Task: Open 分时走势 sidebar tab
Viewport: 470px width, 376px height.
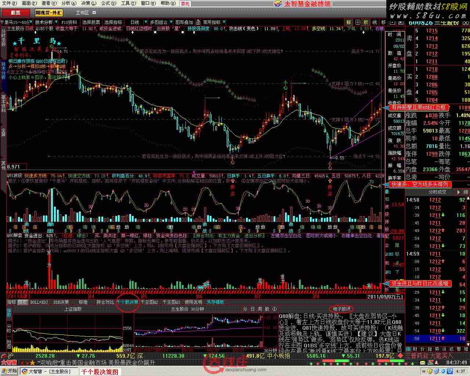Action: coord(3,38)
